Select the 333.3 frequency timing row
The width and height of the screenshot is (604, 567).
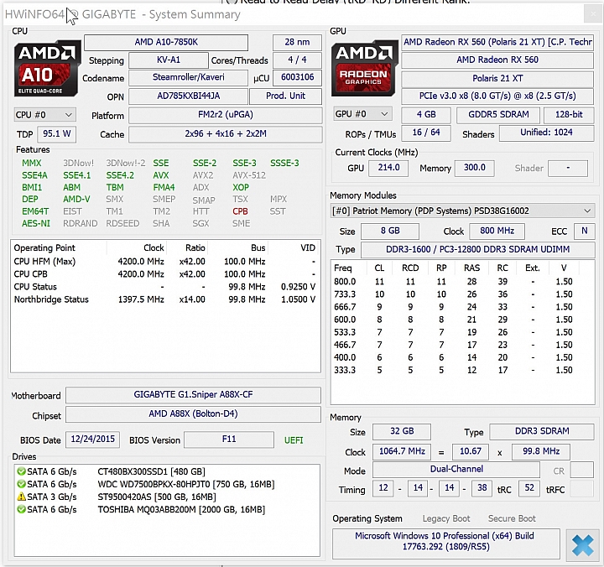coord(461,371)
